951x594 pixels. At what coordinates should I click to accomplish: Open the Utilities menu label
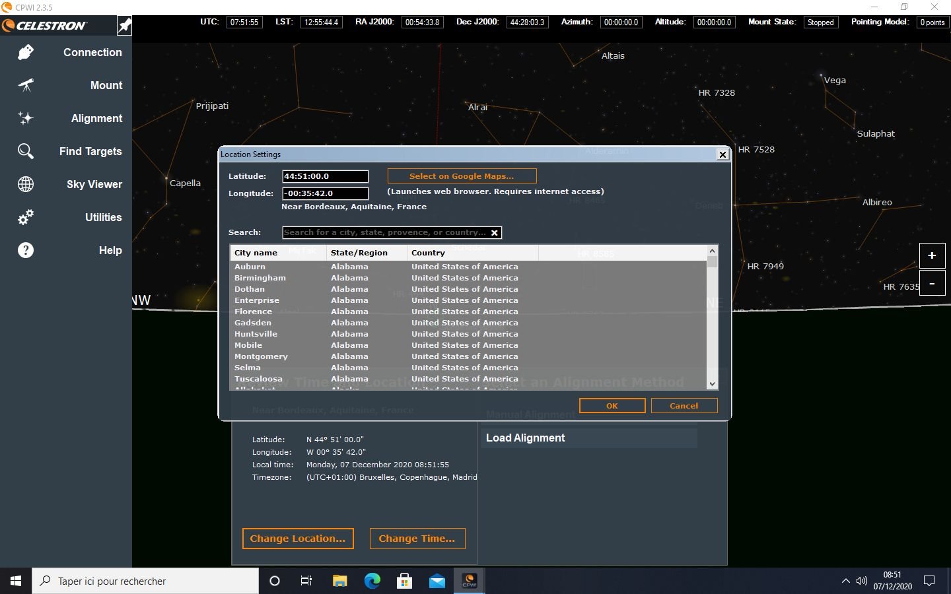pyautogui.click(x=104, y=217)
